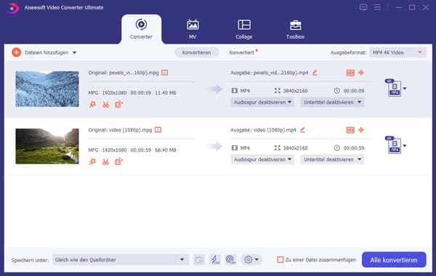
Task: Open the hamburger menu in title bar
Action: 377,7
